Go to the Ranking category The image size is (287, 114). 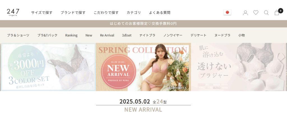(x=71, y=35)
